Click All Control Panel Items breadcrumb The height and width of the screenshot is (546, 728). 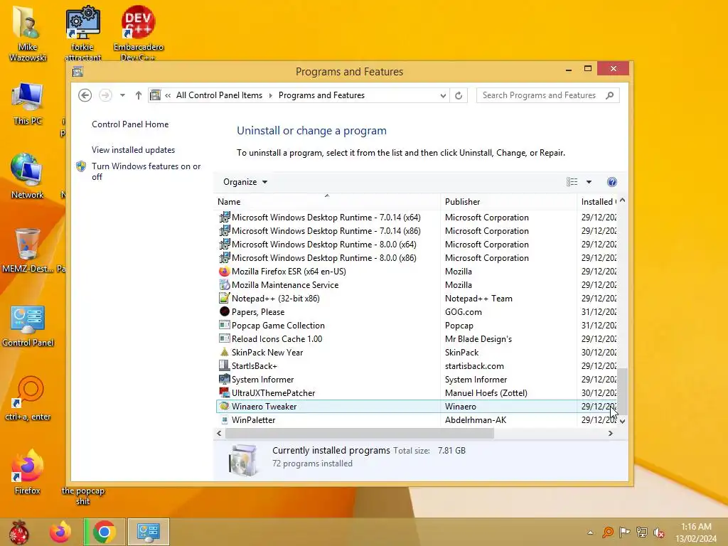[219, 95]
